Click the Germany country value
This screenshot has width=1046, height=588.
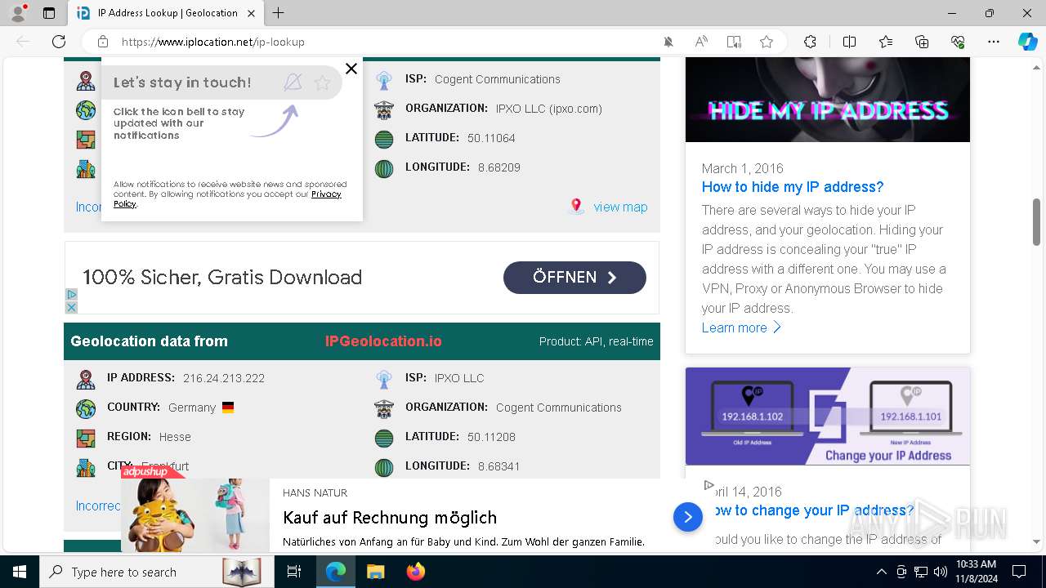tap(192, 408)
